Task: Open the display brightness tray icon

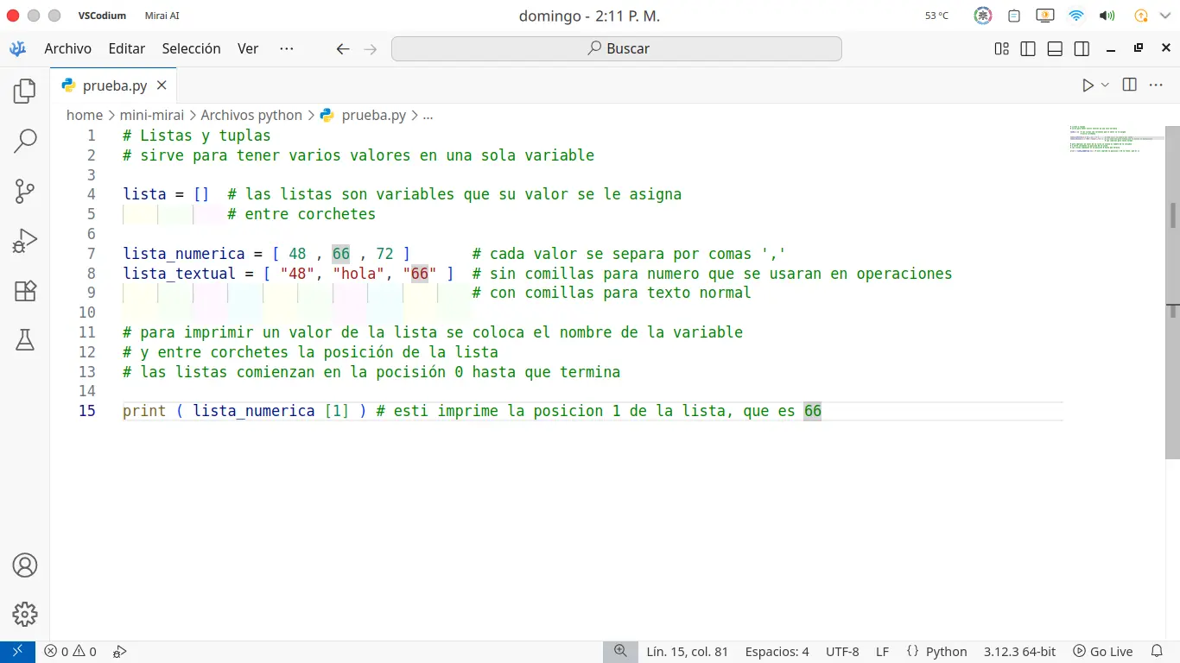Action: tap(1045, 16)
